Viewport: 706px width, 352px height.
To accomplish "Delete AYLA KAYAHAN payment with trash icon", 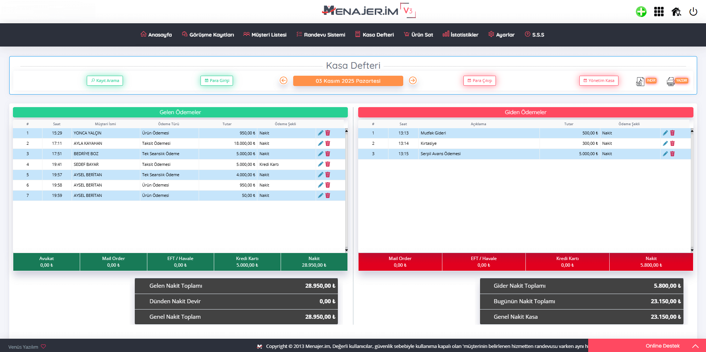I will [328, 143].
